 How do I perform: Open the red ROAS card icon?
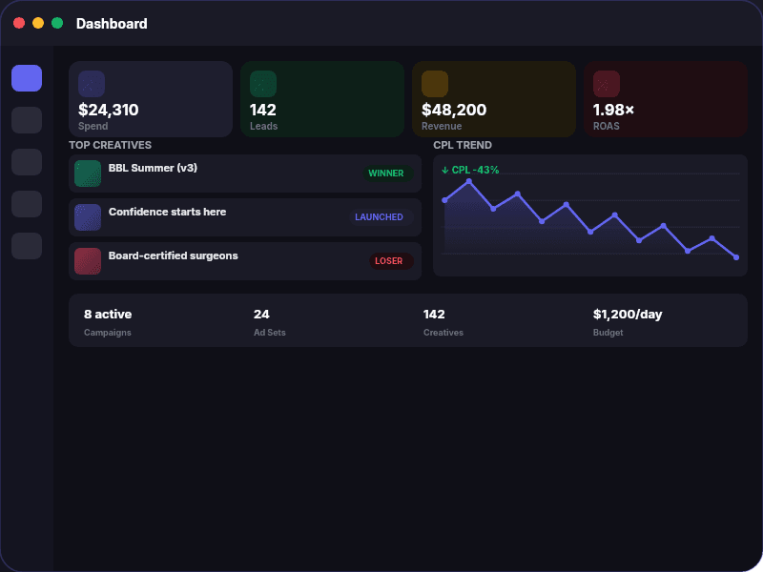pyautogui.click(x=607, y=84)
